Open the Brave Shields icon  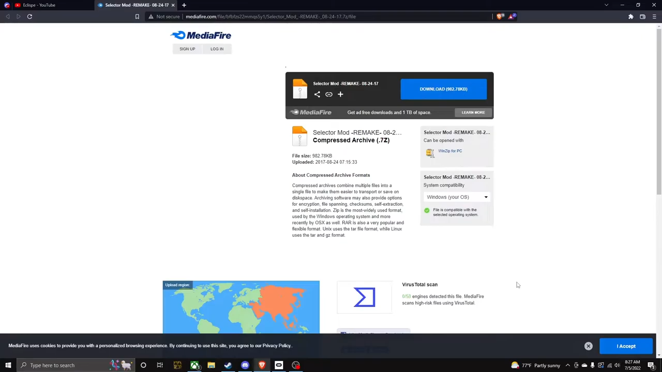tap(500, 17)
